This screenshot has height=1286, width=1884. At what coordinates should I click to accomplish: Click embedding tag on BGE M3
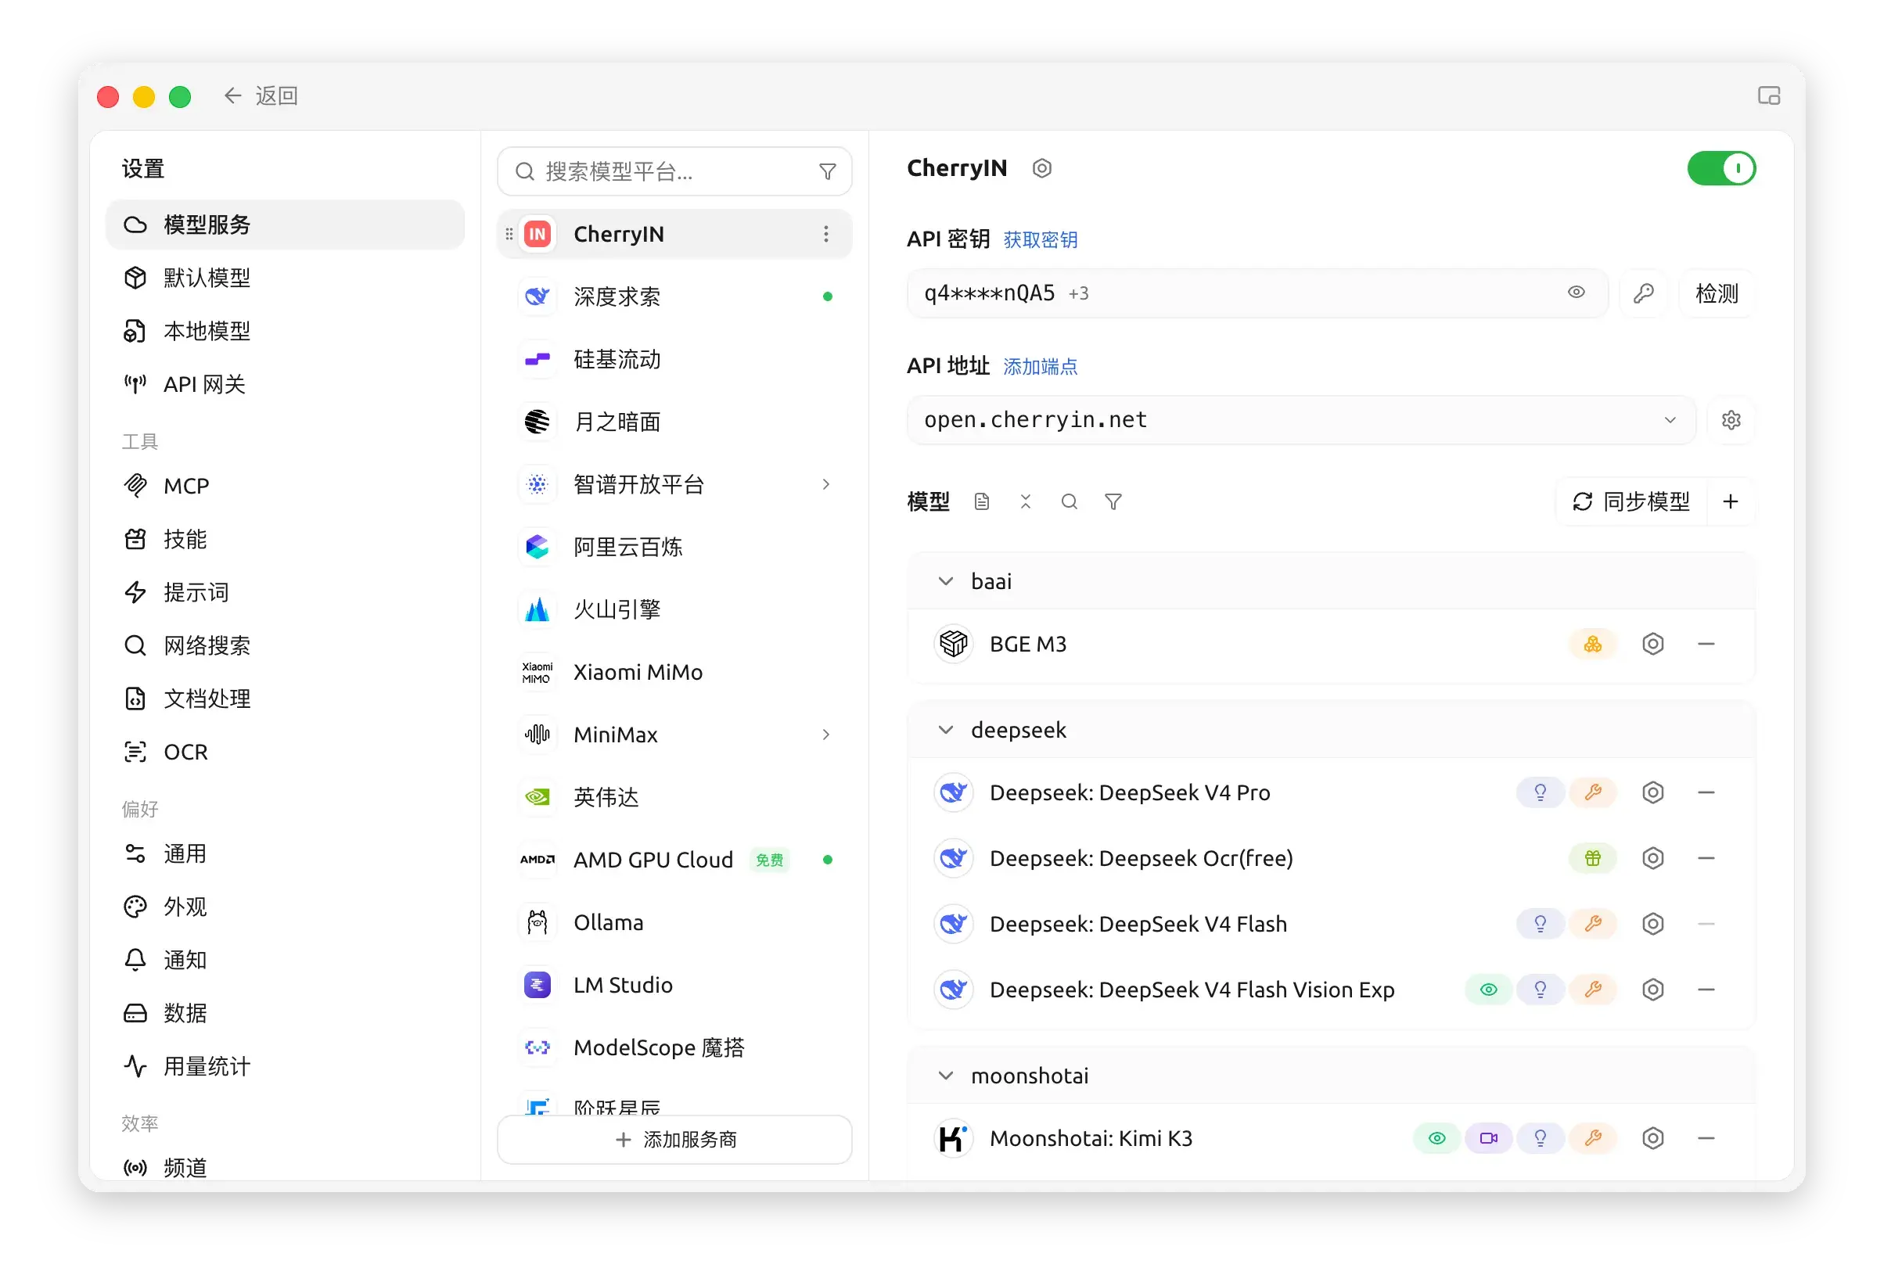[x=1592, y=645]
